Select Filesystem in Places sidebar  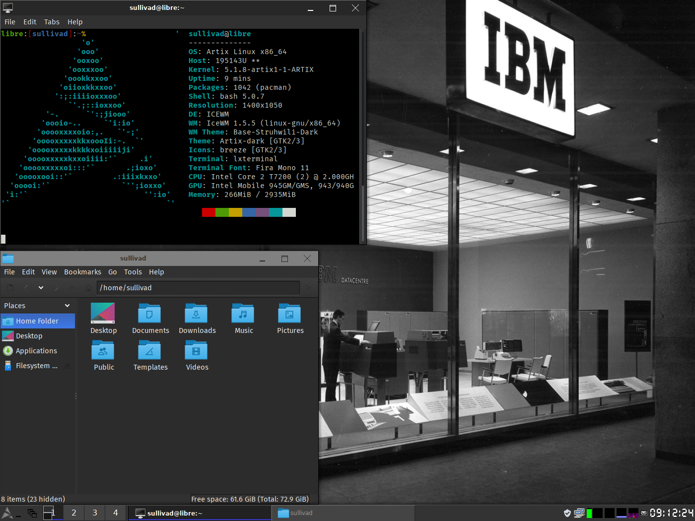pyautogui.click(x=32, y=366)
